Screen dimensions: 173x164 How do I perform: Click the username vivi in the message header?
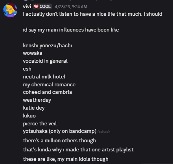tap(27, 6)
